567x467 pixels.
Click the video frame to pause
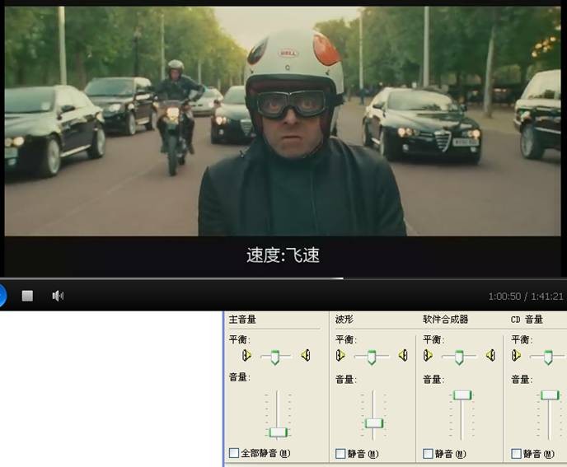pos(283,121)
